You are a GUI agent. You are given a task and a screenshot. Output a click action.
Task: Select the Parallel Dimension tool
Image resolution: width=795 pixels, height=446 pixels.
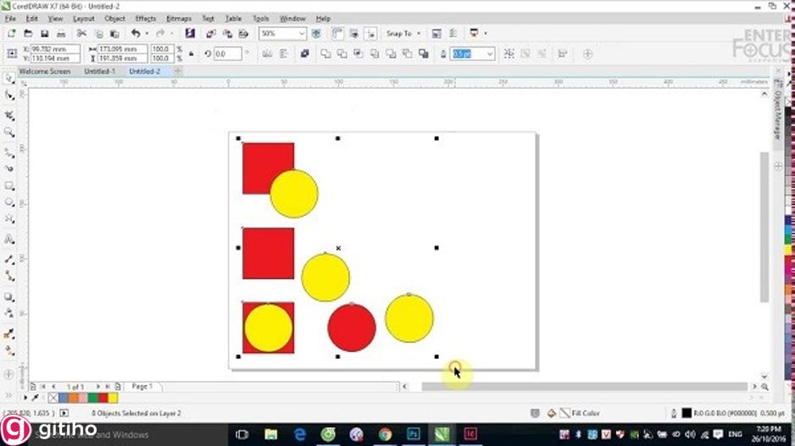(x=9, y=259)
